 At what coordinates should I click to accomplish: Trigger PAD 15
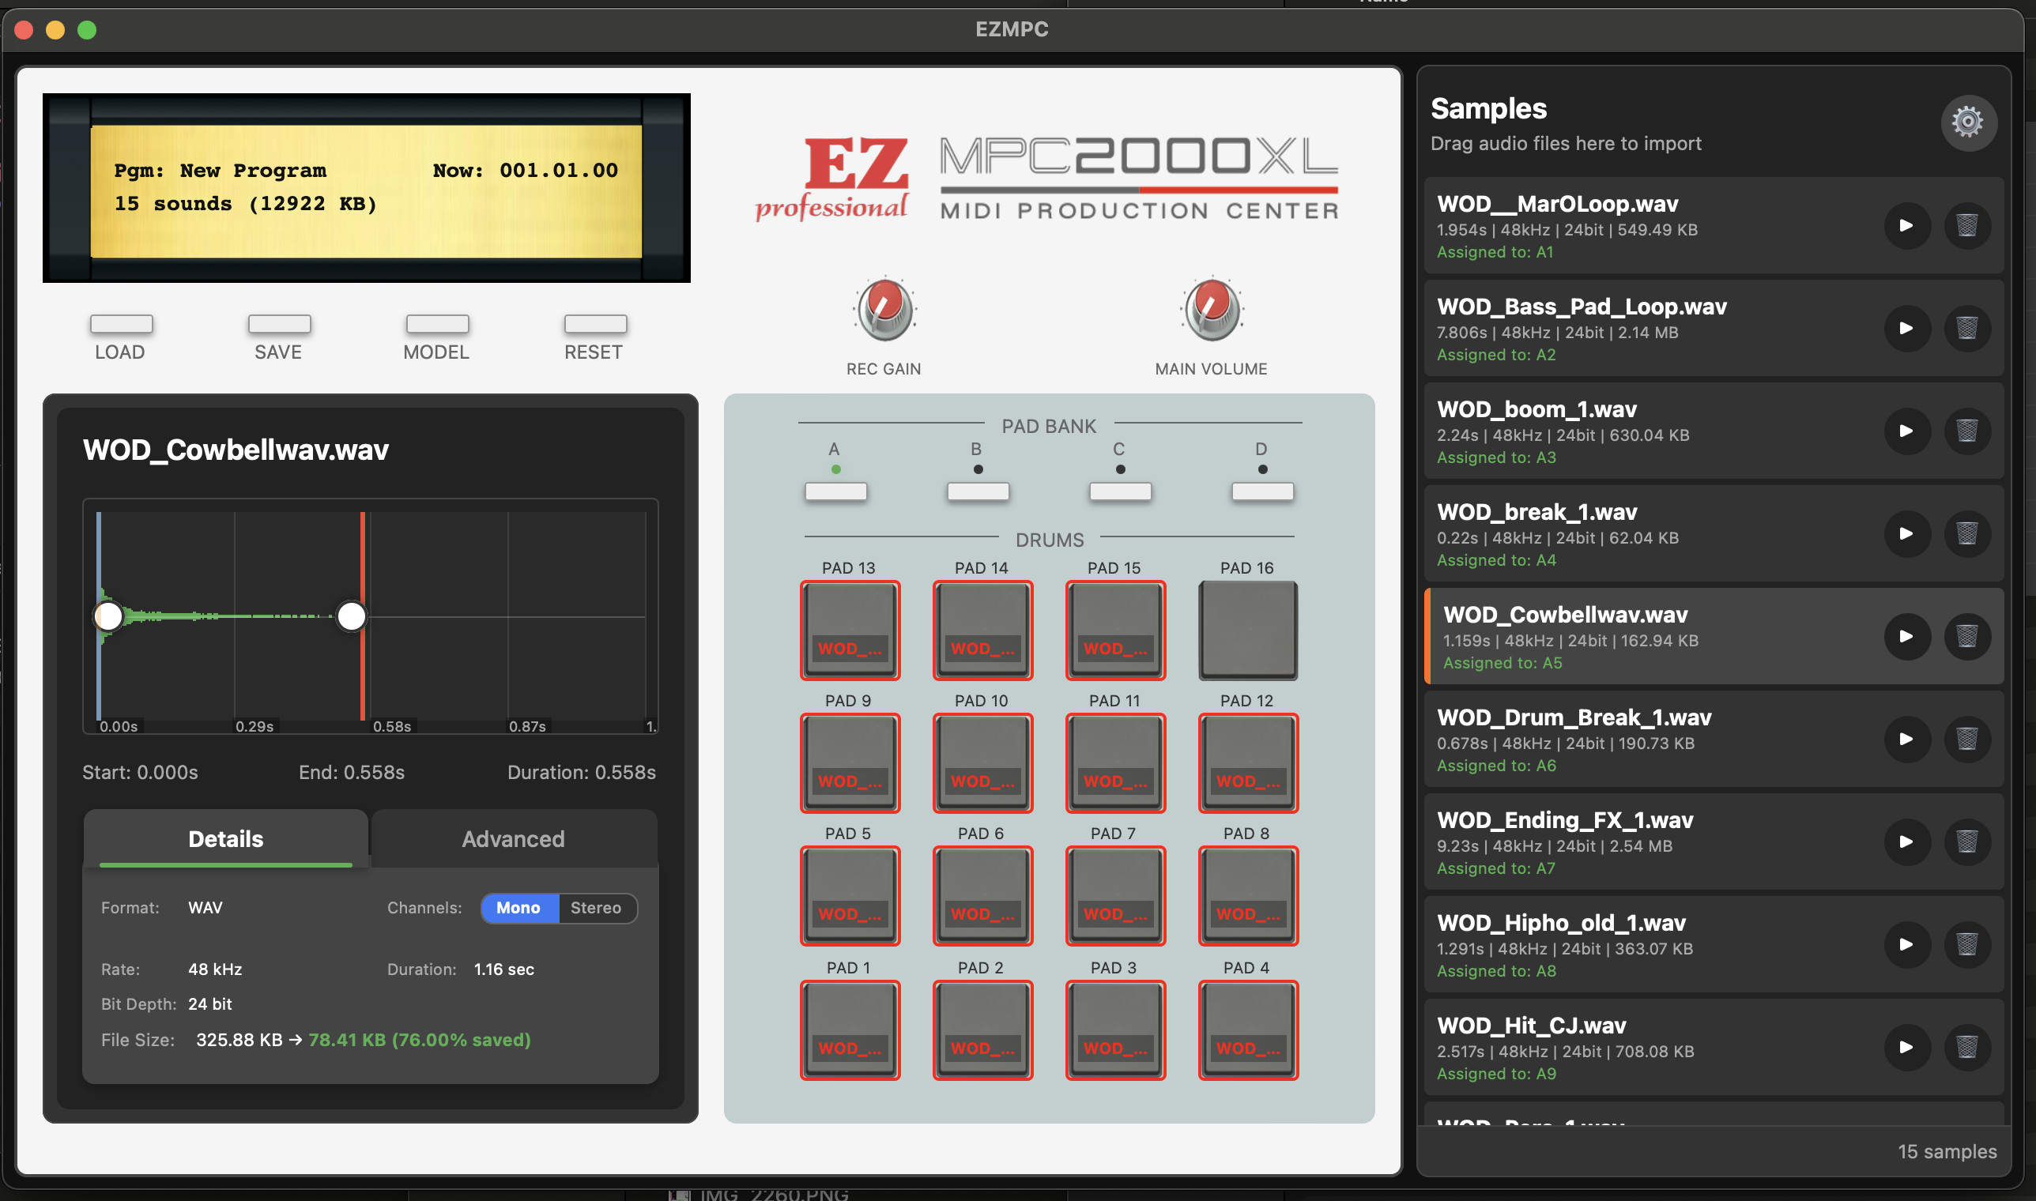pyautogui.click(x=1115, y=631)
